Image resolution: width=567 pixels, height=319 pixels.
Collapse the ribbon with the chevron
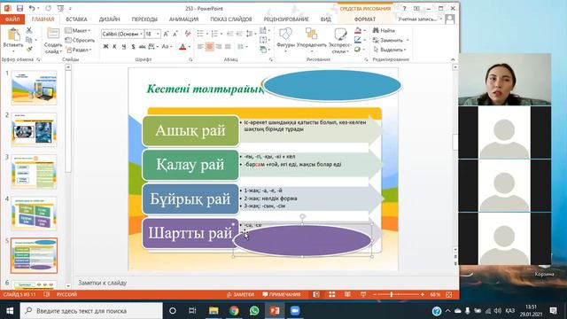(453, 59)
